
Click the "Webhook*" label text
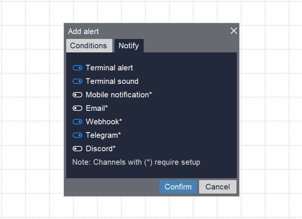(104, 122)
